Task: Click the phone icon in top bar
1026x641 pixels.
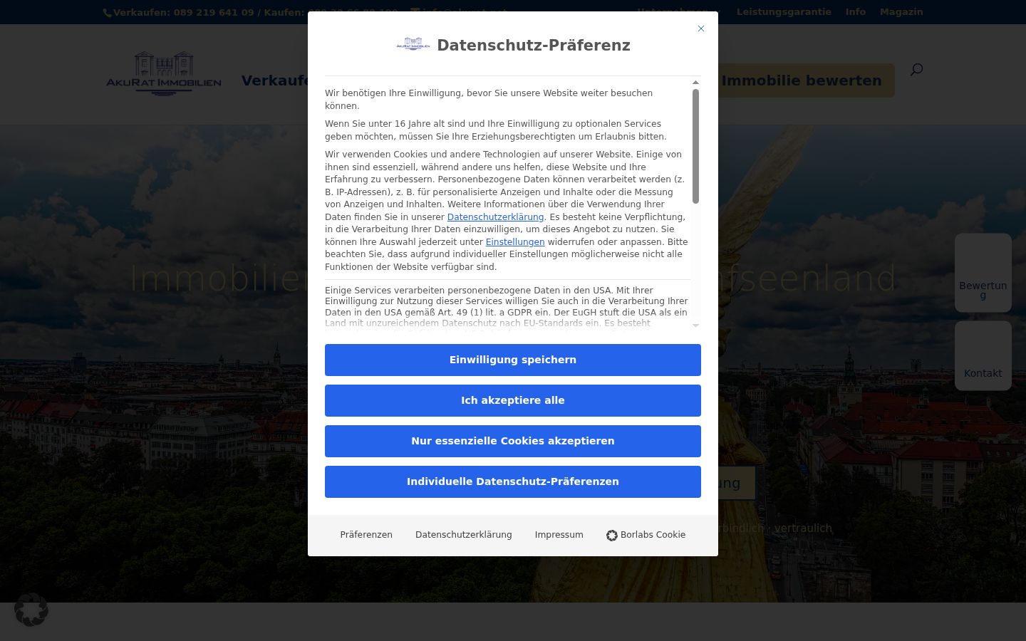Action: (107, 13)
